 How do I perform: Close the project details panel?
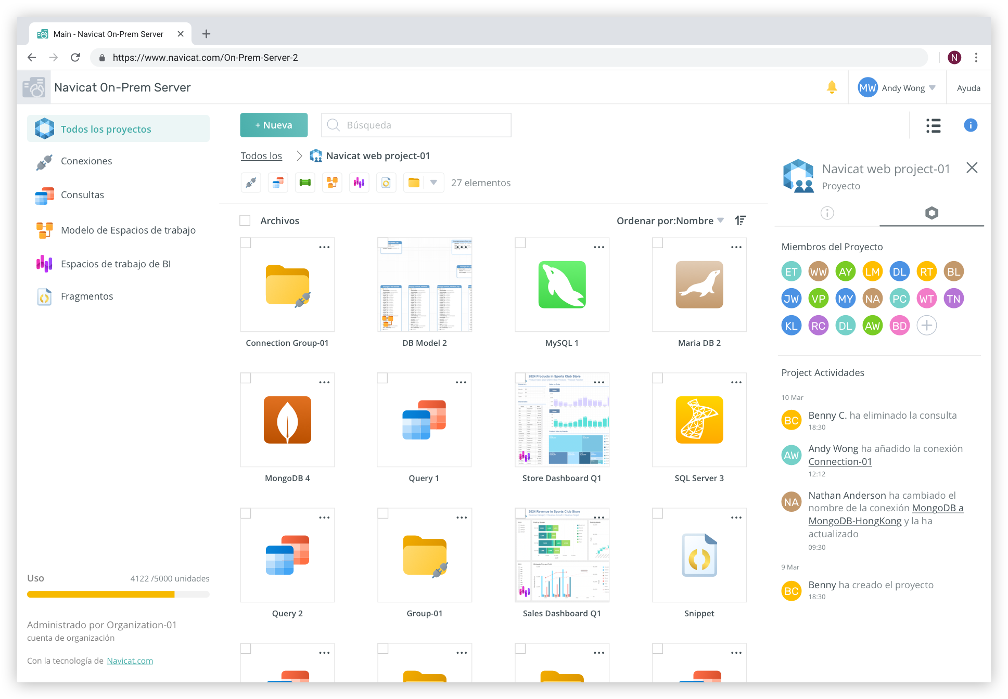tap(972, 168)
